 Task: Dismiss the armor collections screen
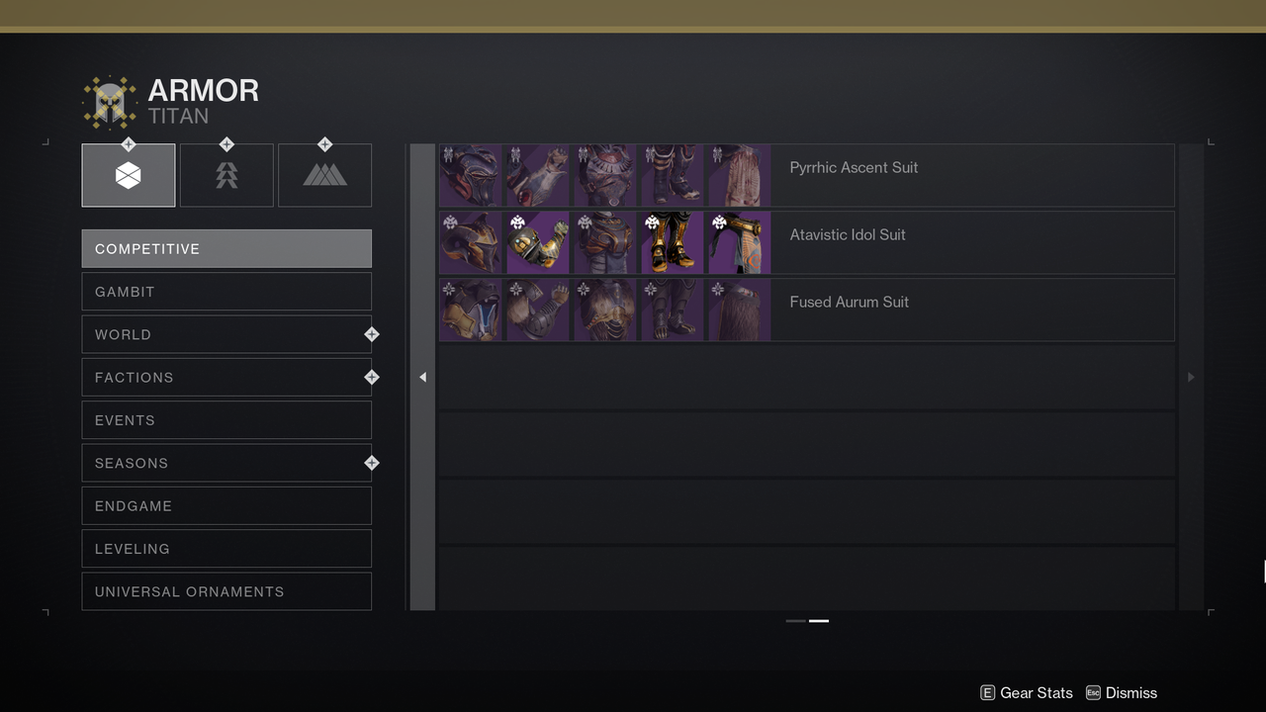coord(1121,693)
